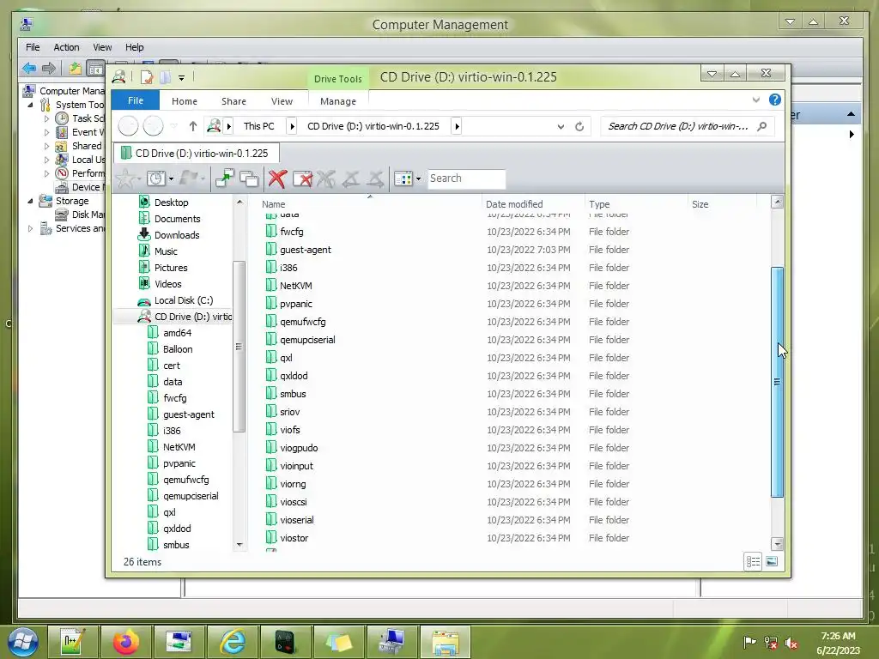Click the large icons view icon in status bar
Screen dimensions: 879x659
[x=772, y=561]
